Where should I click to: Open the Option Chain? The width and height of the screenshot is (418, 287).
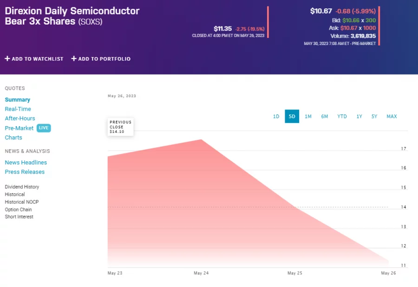coord(18,209)
